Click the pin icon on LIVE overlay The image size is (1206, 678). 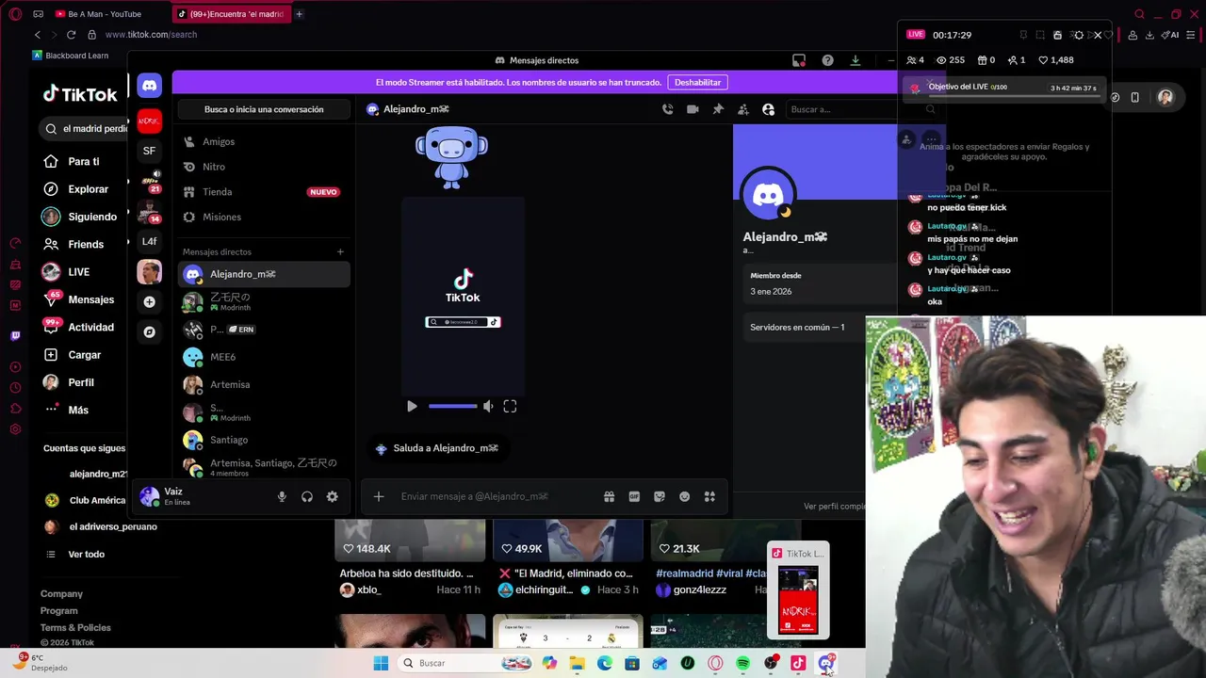1023,35
